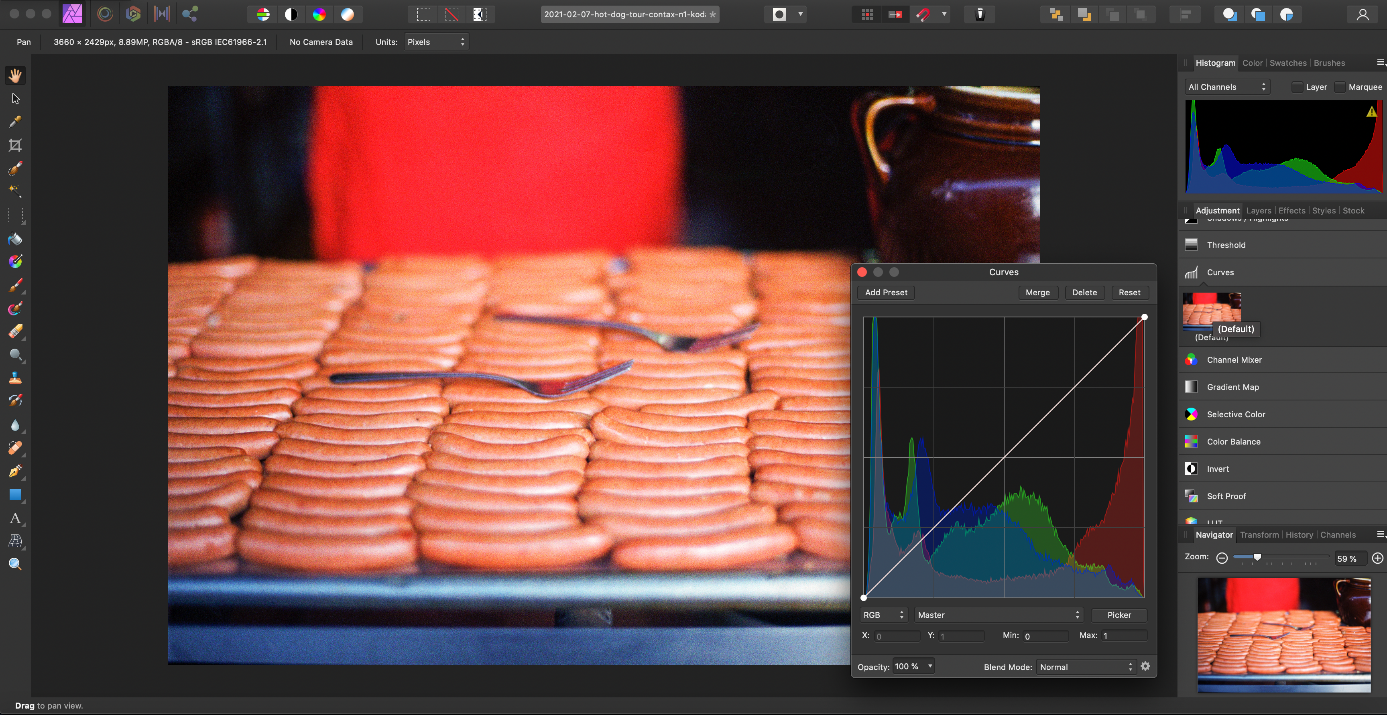Screen dimensions: 1387x715
Task: Open the Blend Mode Normal dropdown
Action: [x=1086, y=667]
